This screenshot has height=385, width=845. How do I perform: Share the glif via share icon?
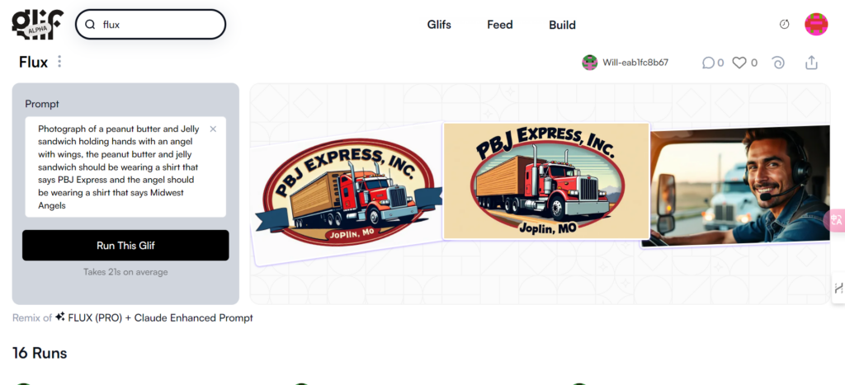811,63
